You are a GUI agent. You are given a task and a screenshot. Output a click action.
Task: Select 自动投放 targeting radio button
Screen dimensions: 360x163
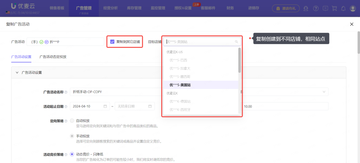tap(72, 121)
